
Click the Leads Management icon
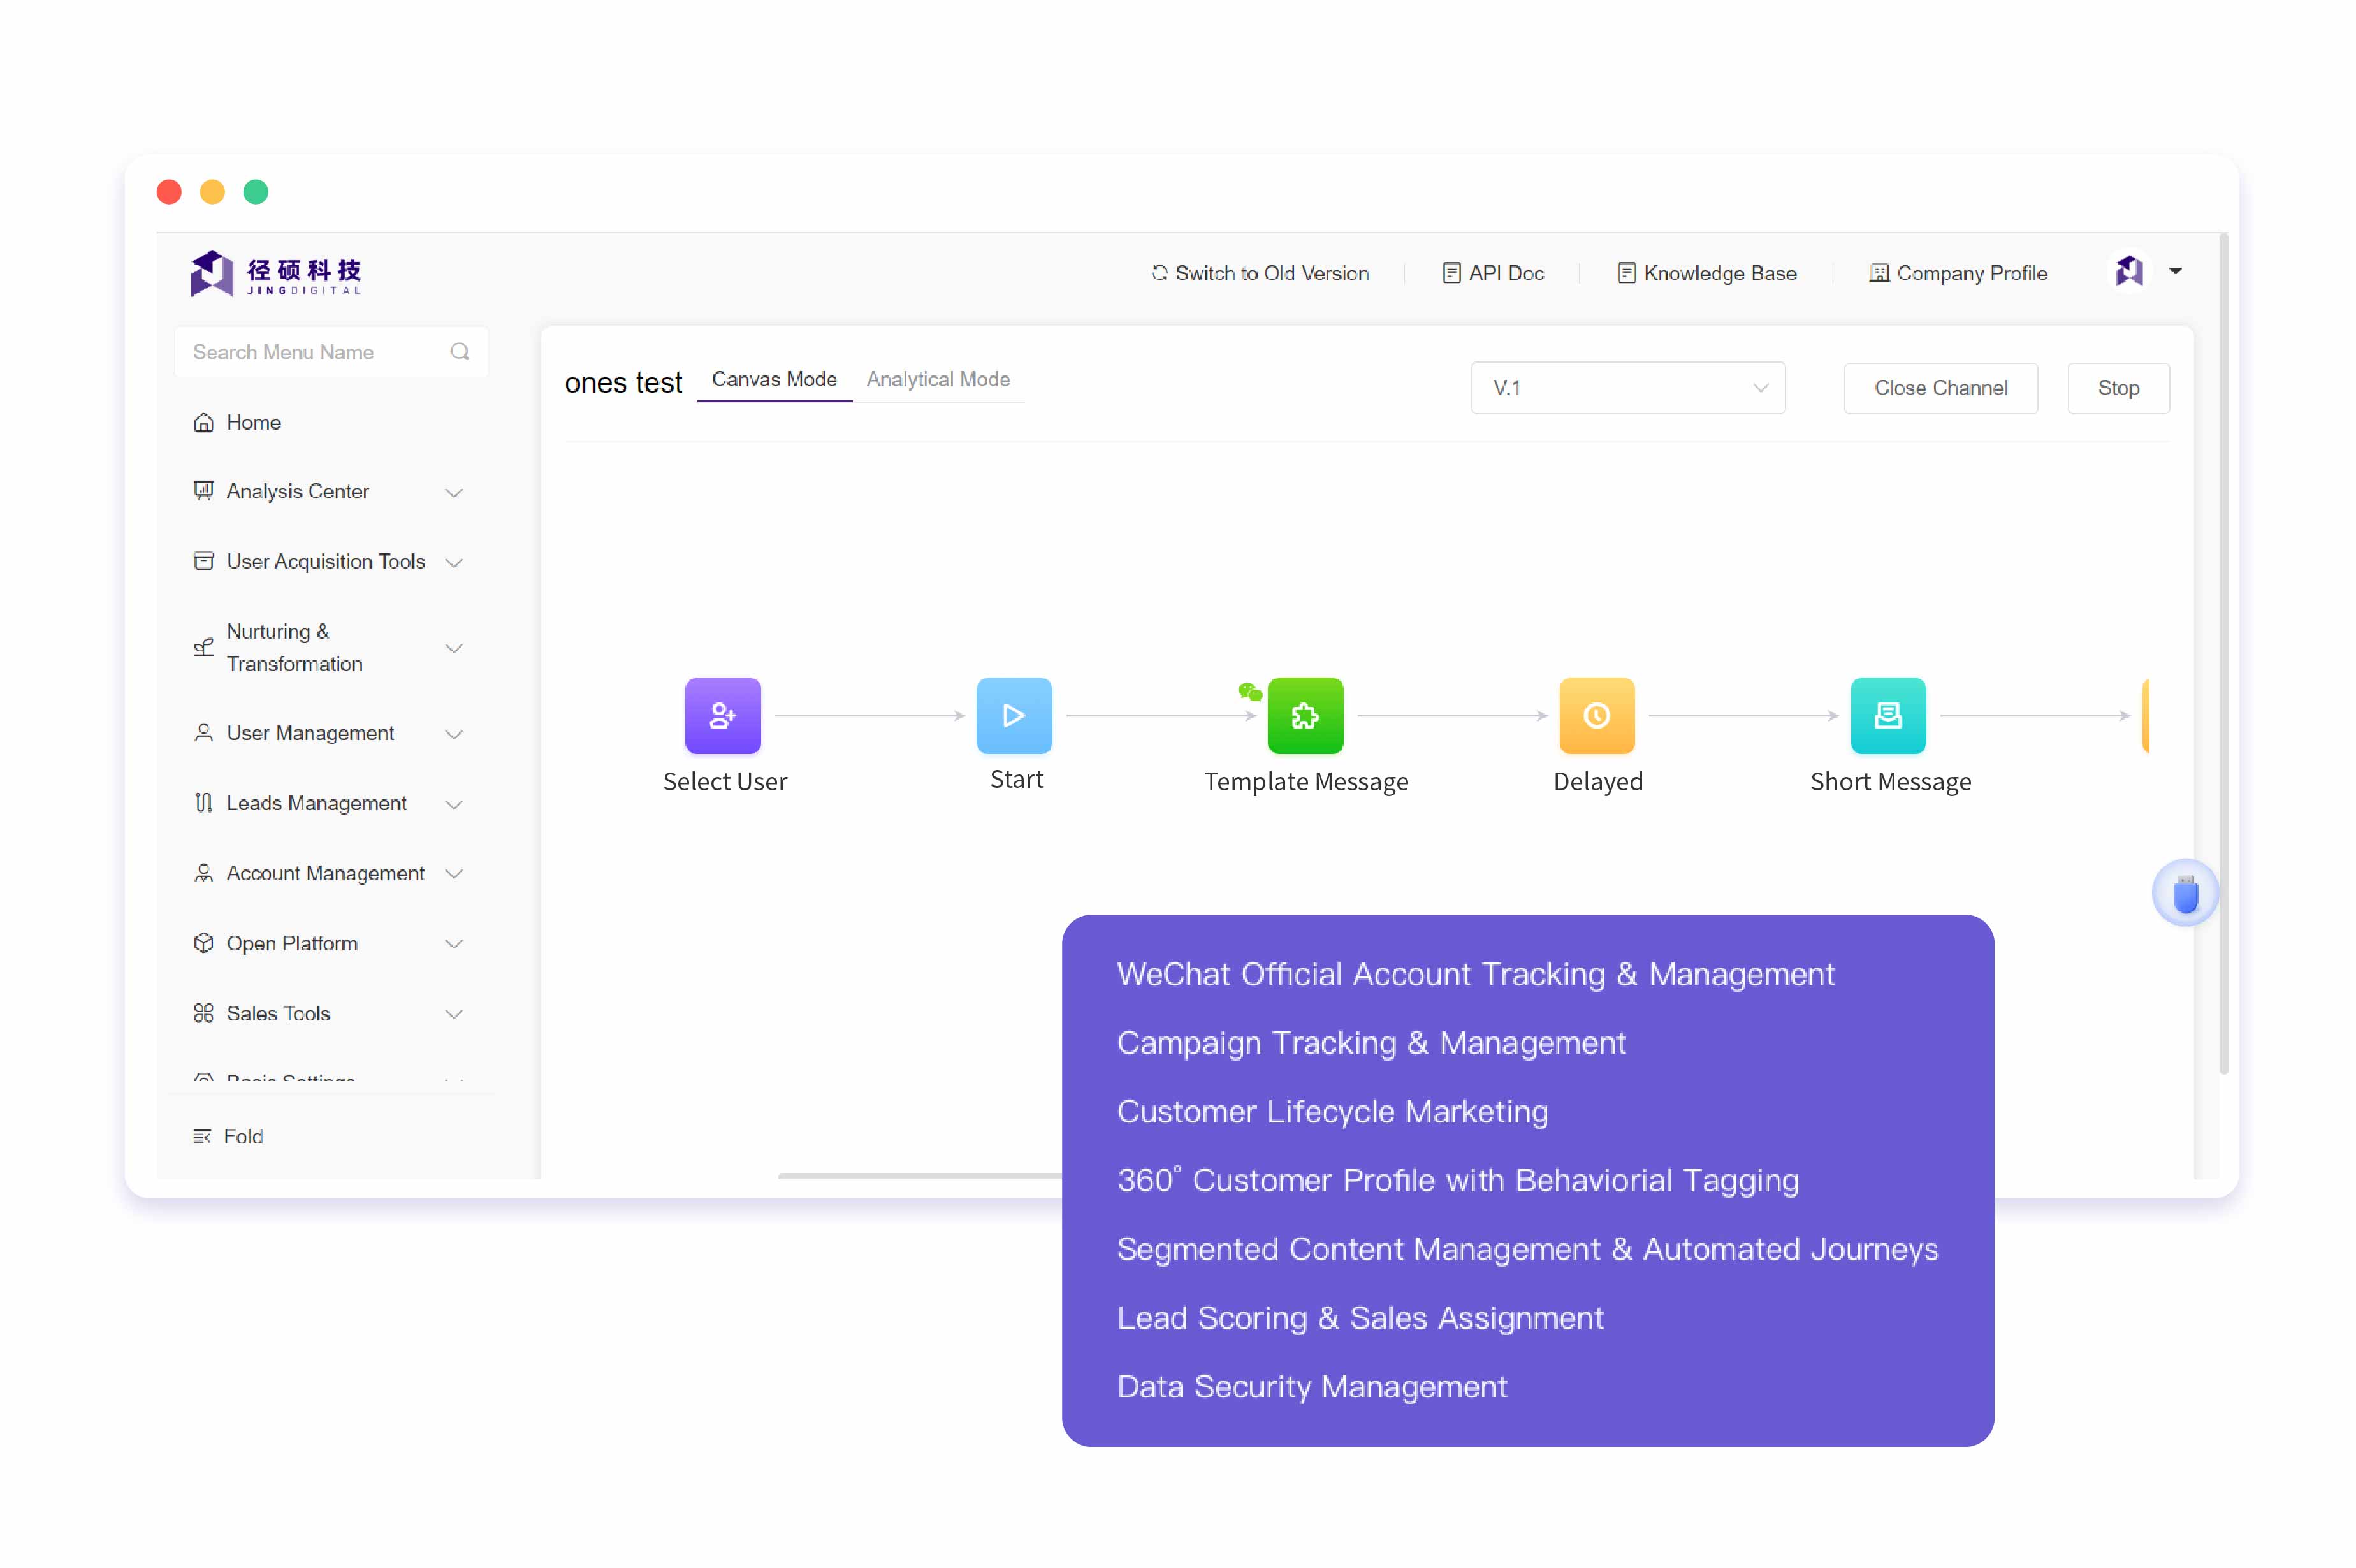pyautogui.click(x=204, y=803)
